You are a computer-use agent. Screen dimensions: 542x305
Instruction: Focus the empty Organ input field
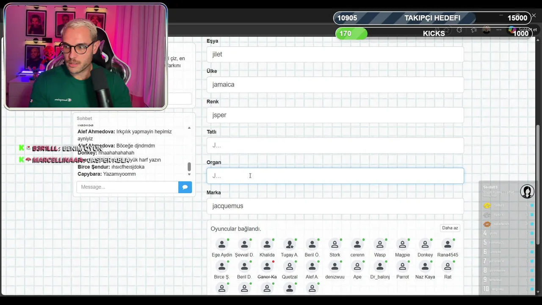(335, 176)
